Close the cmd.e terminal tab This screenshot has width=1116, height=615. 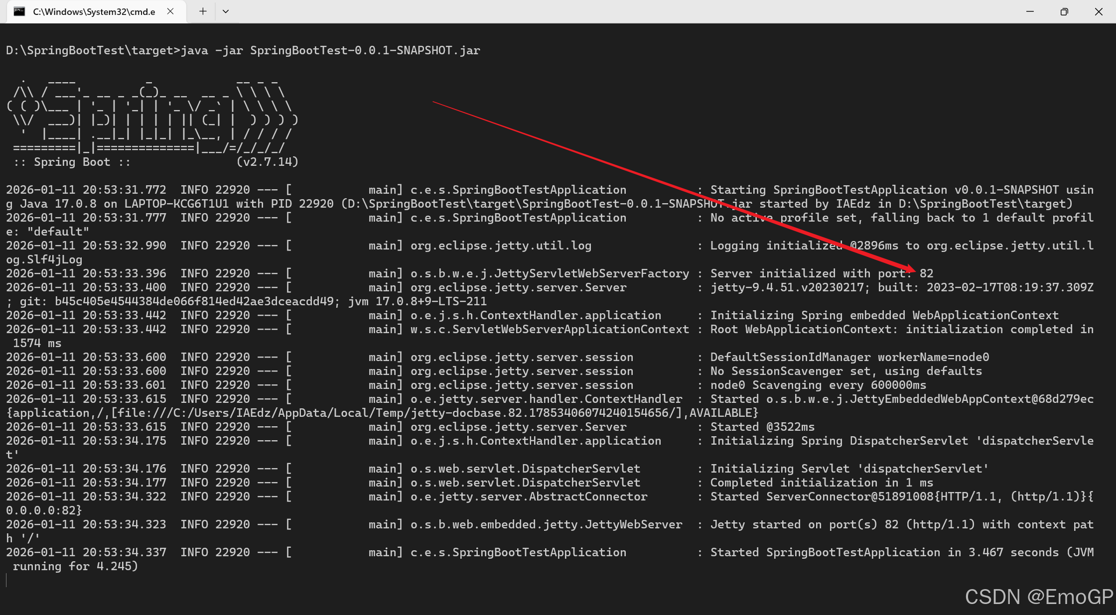pos(170,11)
